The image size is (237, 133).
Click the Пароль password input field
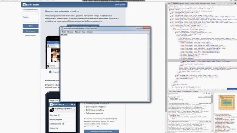pyautogui.click(x=31, y=21)
